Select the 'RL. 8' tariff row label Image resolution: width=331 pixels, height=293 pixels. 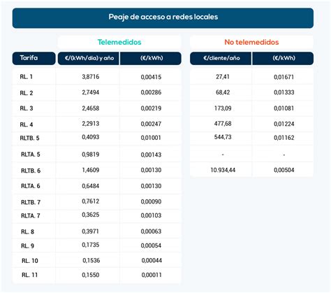point(27,231)
